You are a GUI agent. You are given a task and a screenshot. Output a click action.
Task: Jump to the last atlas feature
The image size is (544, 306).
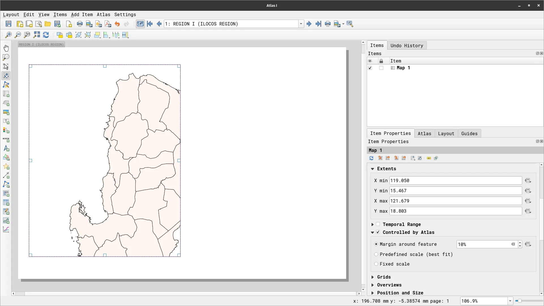(318, 24)
